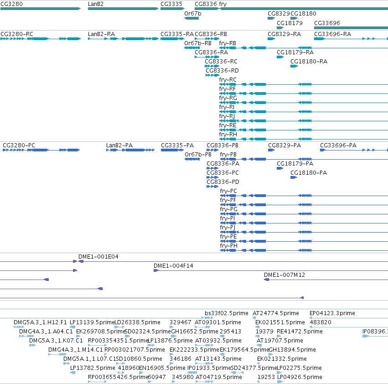The height and width of the screenshot is (384, 388).
Task: Click the AT04719.5prime EST label
Action: click(x=218, y=377)
